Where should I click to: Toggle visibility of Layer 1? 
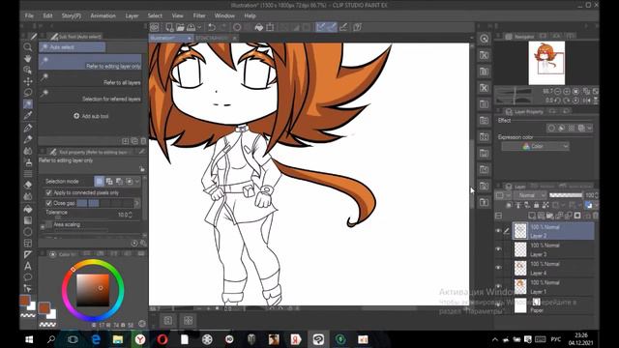point(498,286)
